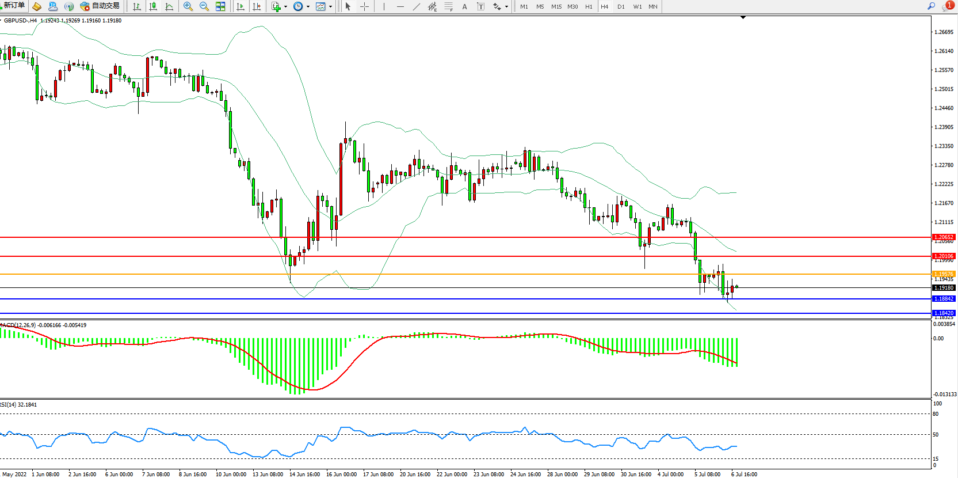Click the tile windows icon
This screenshot has height=478, width=958.
click(220, 7)
